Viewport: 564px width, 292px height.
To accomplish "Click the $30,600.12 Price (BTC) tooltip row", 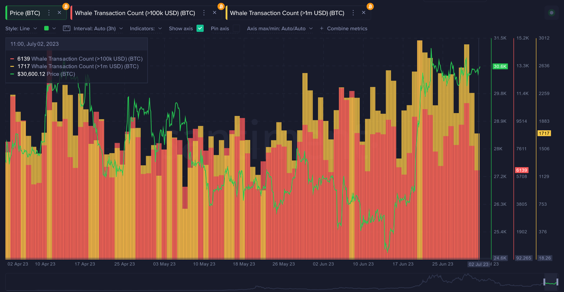I will tap(42, 74).
